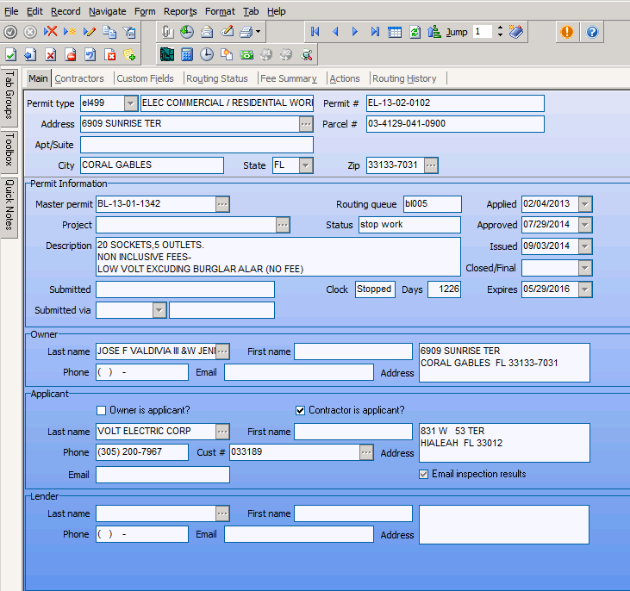630x591 pixels.
Task: Click into the Apt/Suite field
Action: point(196,145)
